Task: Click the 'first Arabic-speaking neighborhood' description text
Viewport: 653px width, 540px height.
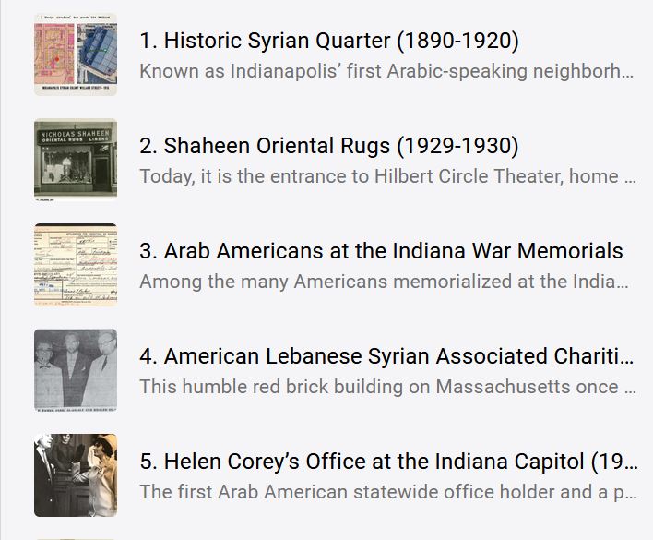Action: point(386,71)
